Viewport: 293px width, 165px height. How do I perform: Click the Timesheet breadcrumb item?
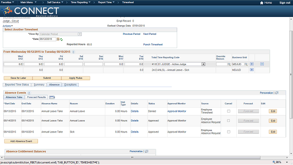pos(128,2)
